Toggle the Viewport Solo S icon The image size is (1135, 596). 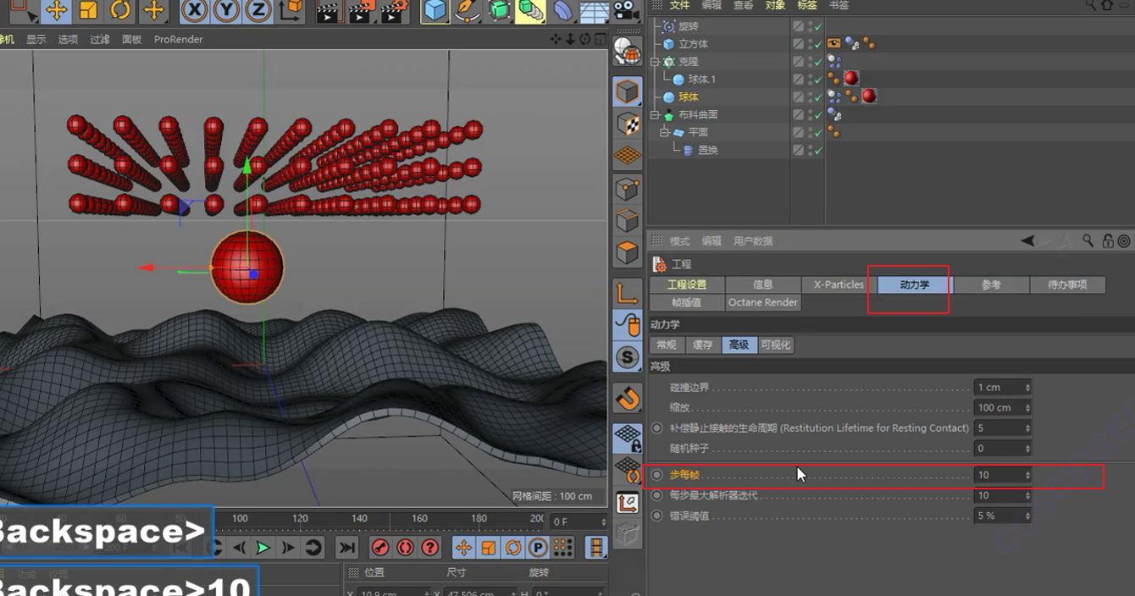(628, 357)
